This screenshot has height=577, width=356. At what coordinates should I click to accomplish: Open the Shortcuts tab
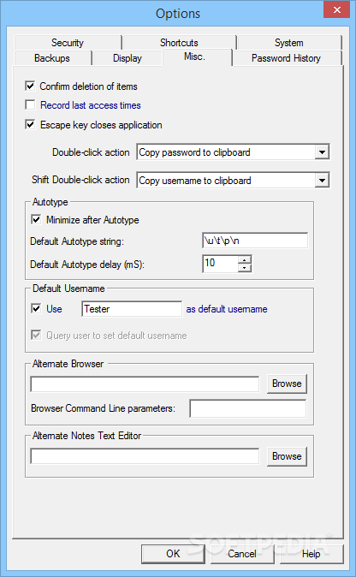pyautogui.click(x=179, y=43)
